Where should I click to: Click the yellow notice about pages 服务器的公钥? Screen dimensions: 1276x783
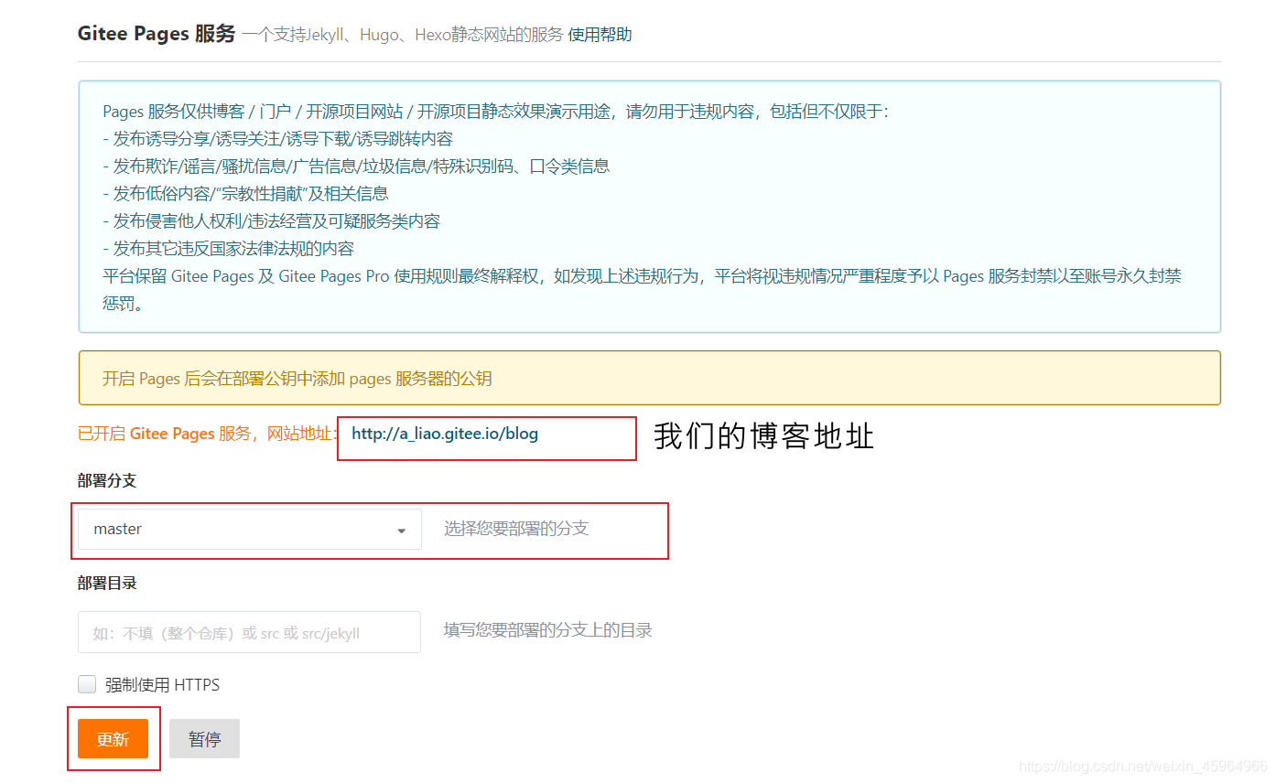(x=650, y=378)
